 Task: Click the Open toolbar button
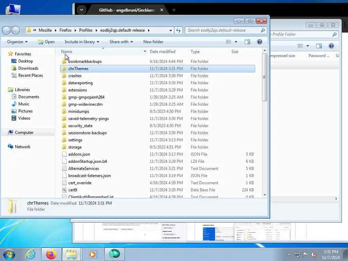[46, 42]
